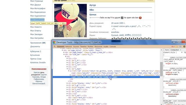Switch to the Timeline tab
Screen dimensions: 186x105
[83, 47]
